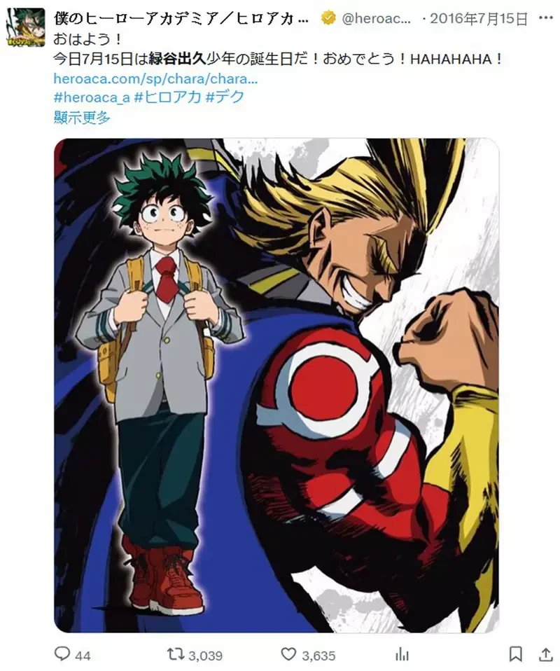The height and width of the screenshot is (671, 560).
Task: Click the 僕のヒーローアカデミア display name
Action: [x=181, y=18]
